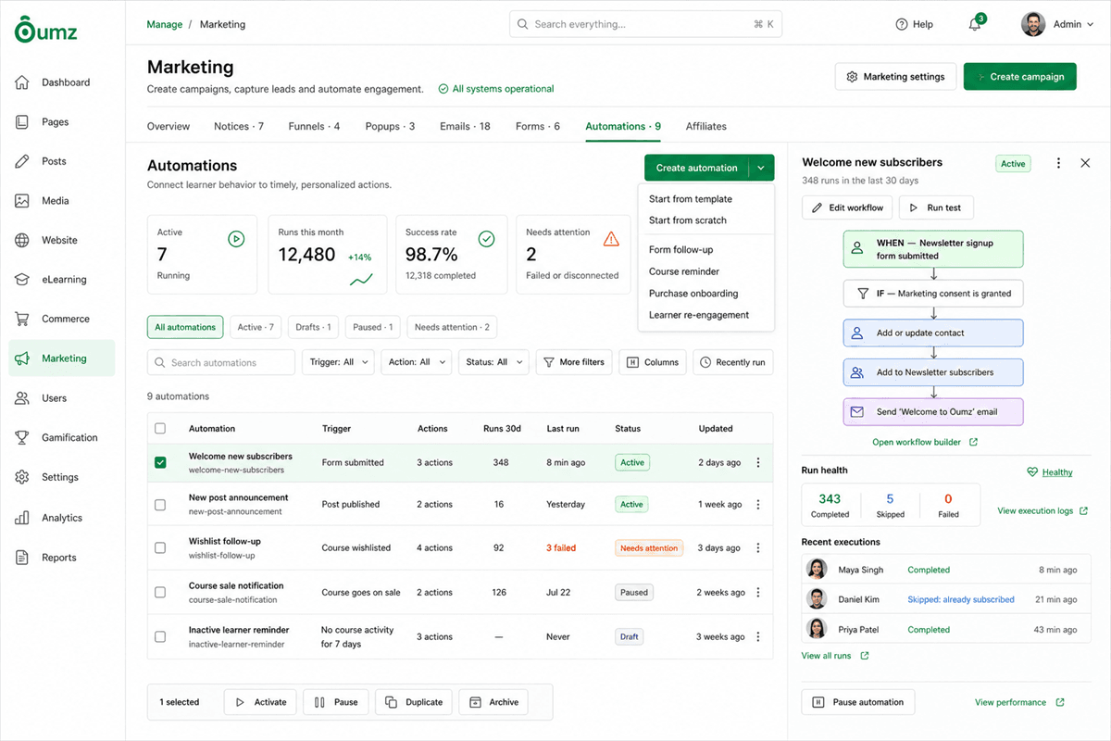1111x741 pixels.
Task: Open the Media library
Action: click(62, 201)
